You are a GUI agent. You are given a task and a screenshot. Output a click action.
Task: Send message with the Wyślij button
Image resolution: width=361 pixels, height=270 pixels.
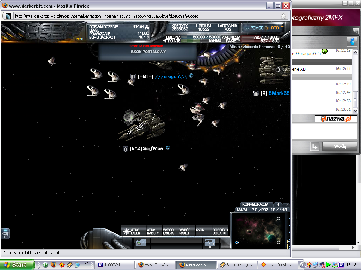coord(340,147)
